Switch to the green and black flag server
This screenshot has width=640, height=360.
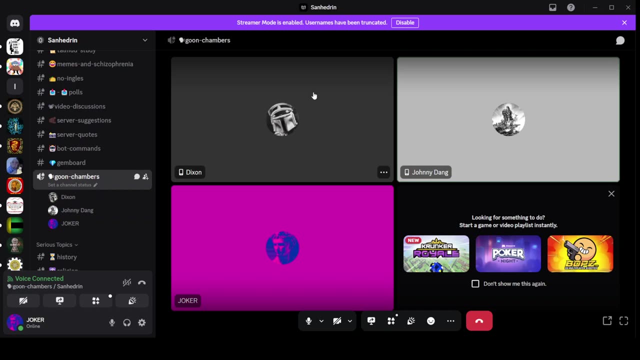[x=15, y=225]
